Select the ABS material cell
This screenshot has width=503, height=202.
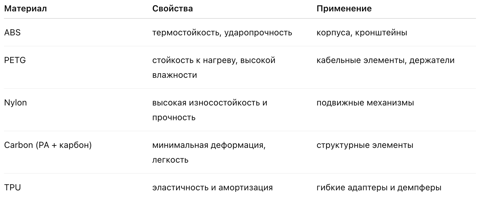pyautogui.click(x=12, y=33)
